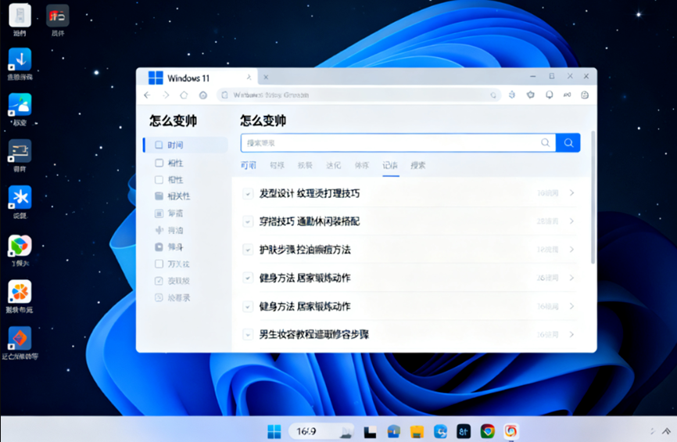Open the 穿搭技巧 通勤休闲装搭配 entry
The image size is (677, 442).
click(x=309, y=221)
